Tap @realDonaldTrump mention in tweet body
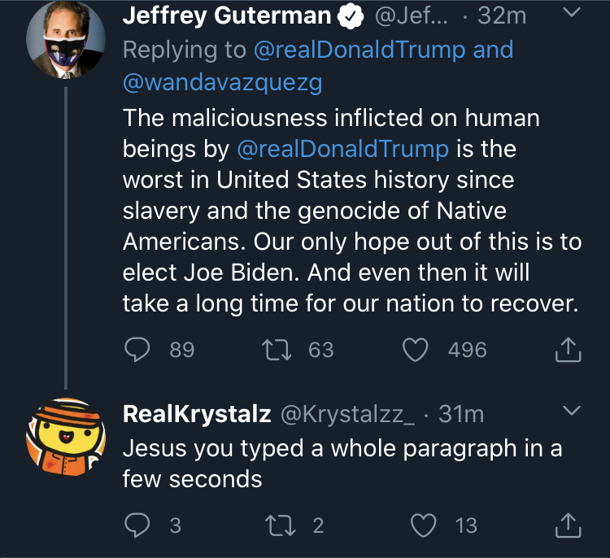Image resolution: width=610 pixels, height=558 pixels. click(x=342, y=149)
